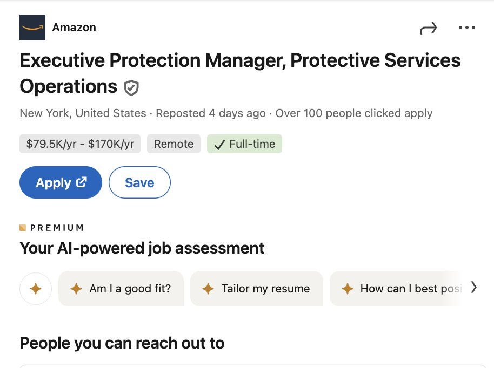Click the round AI sparkle icon

[x=36, y=289]
